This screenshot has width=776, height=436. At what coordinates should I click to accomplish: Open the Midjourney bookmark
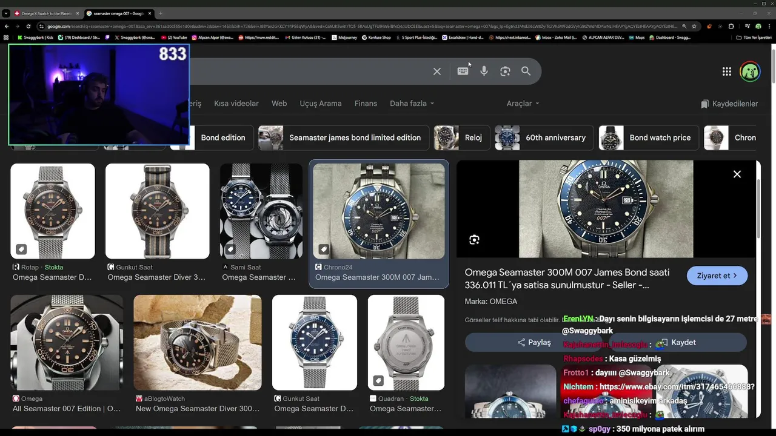pos(344,38)
